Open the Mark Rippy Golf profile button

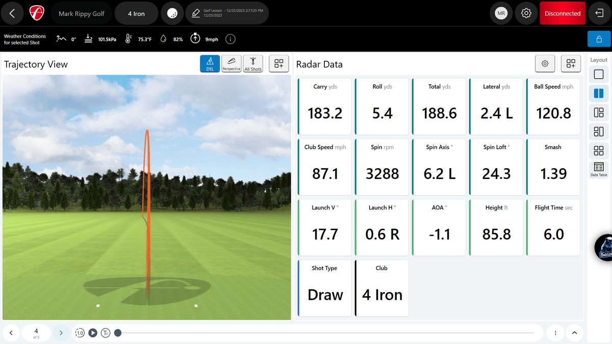pyautogui.click(x=81, y=14)
